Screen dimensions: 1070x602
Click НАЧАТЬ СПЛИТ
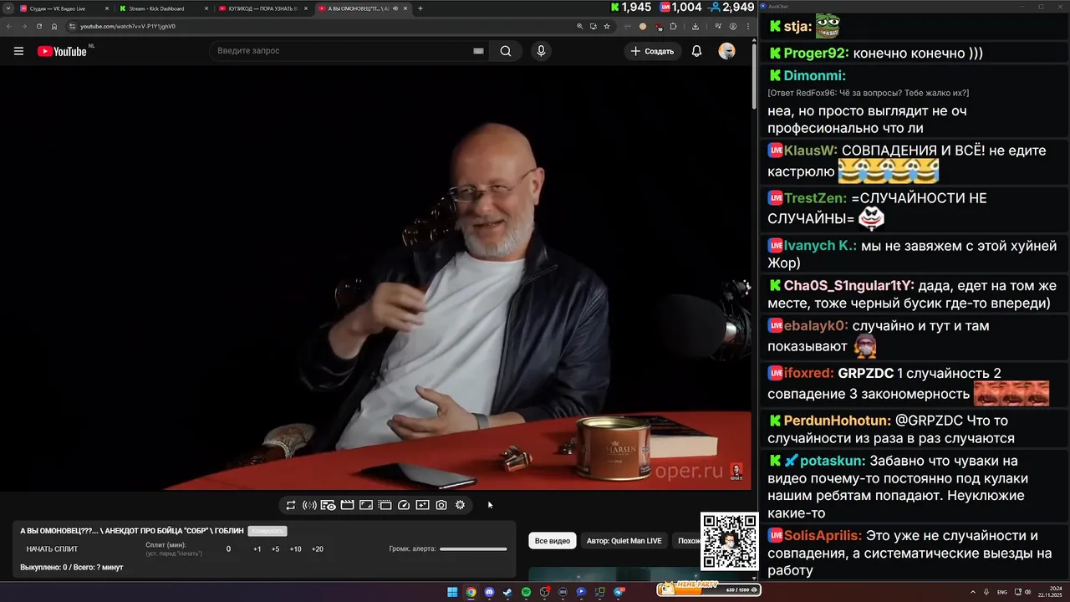(52, 549)
